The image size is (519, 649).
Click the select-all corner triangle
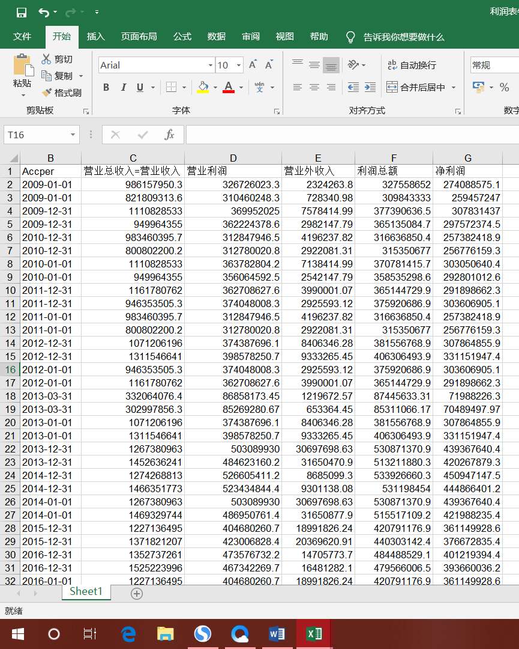click(x=13, y=159)
